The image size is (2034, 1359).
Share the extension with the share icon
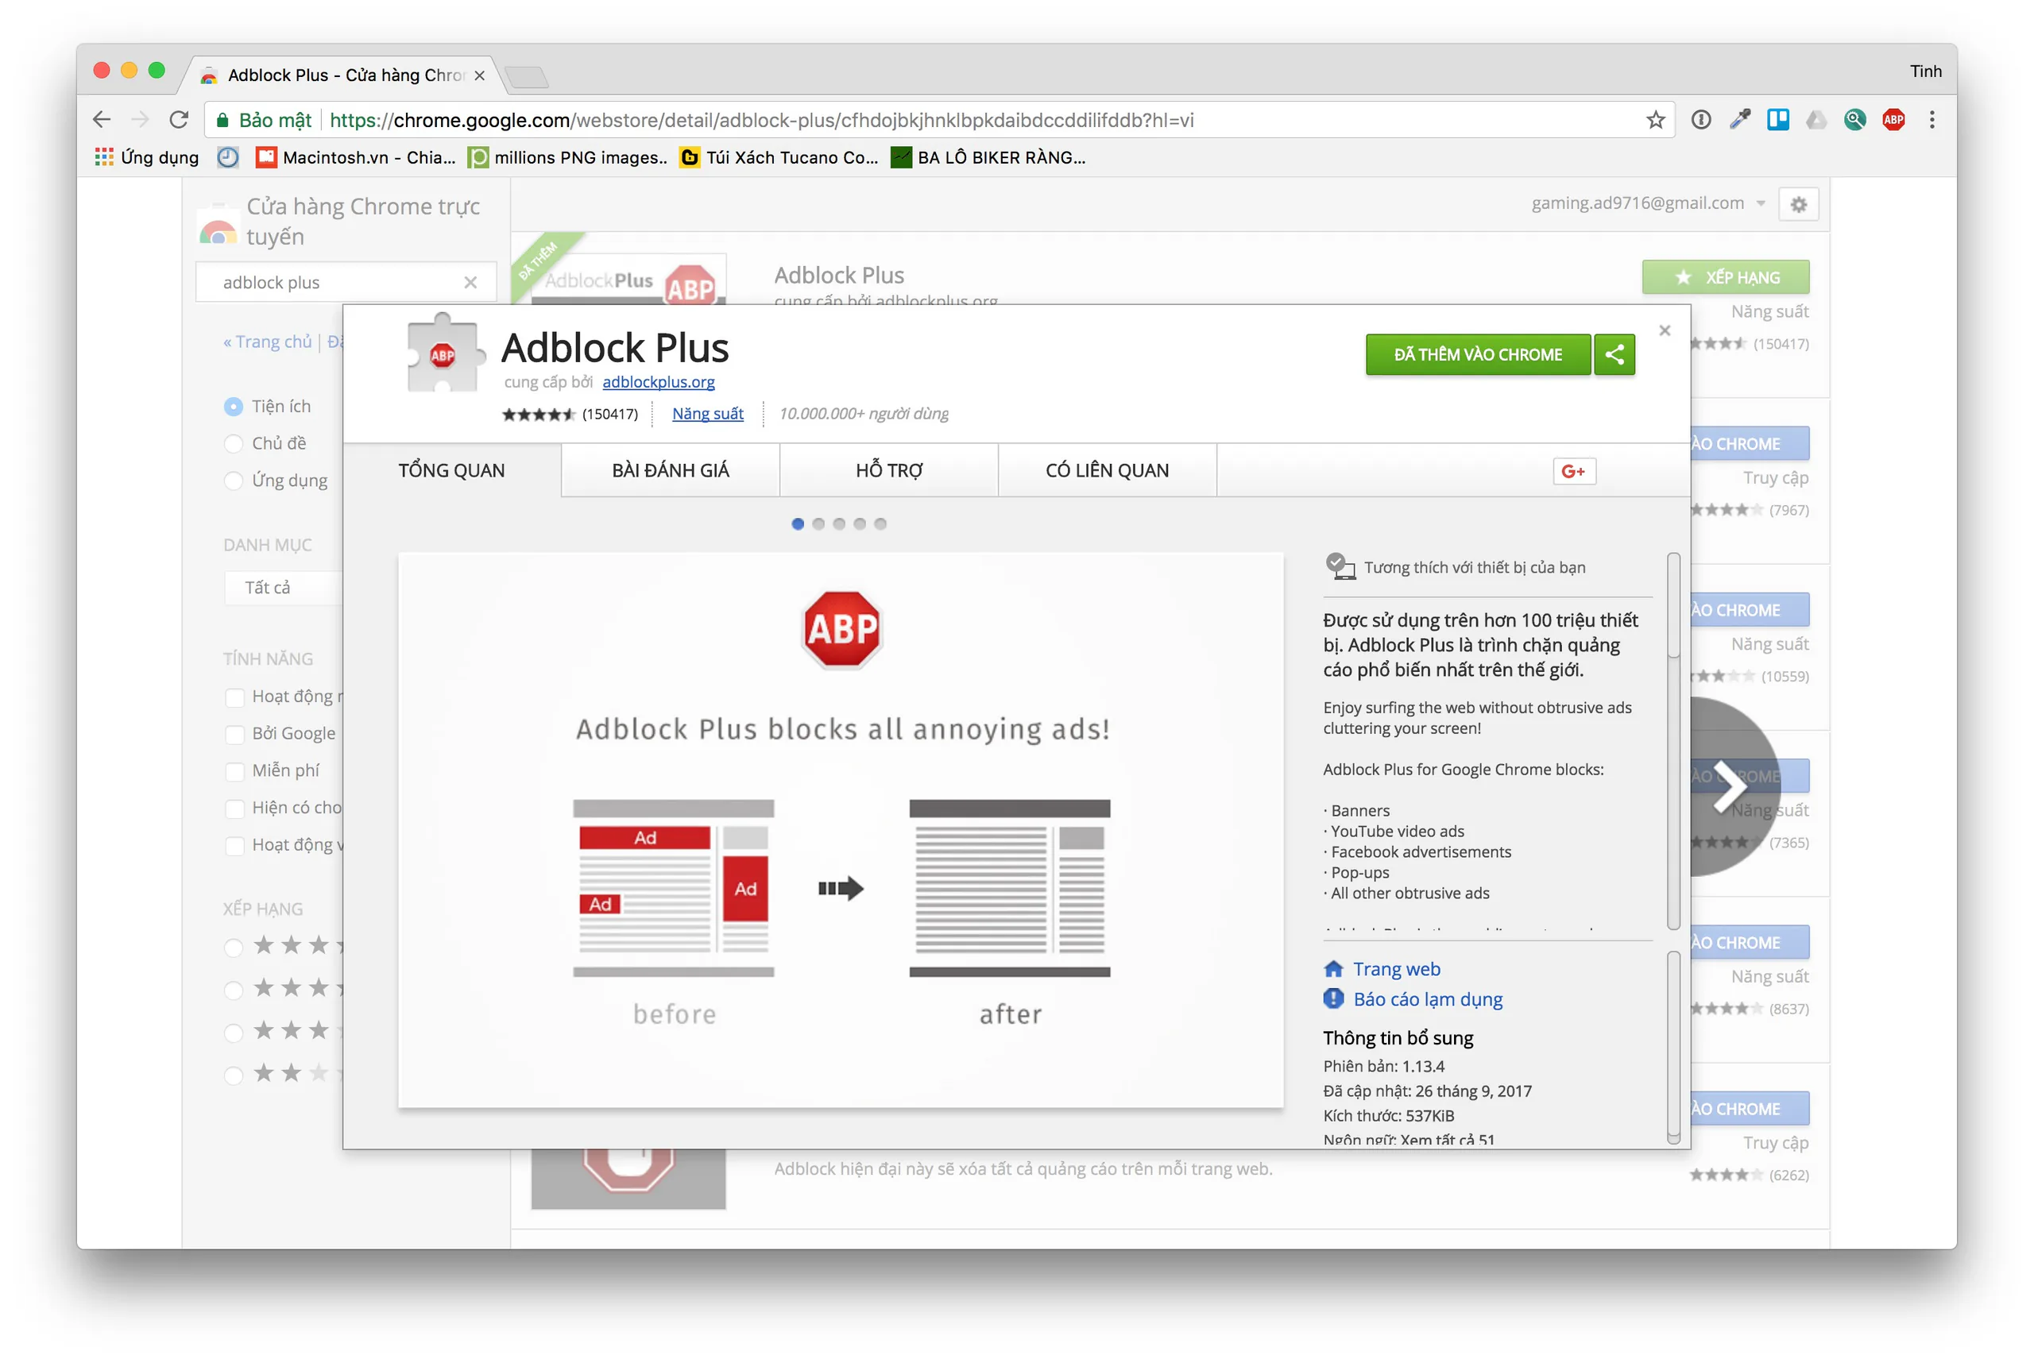pyautogui.click(x=1614, y=354)
